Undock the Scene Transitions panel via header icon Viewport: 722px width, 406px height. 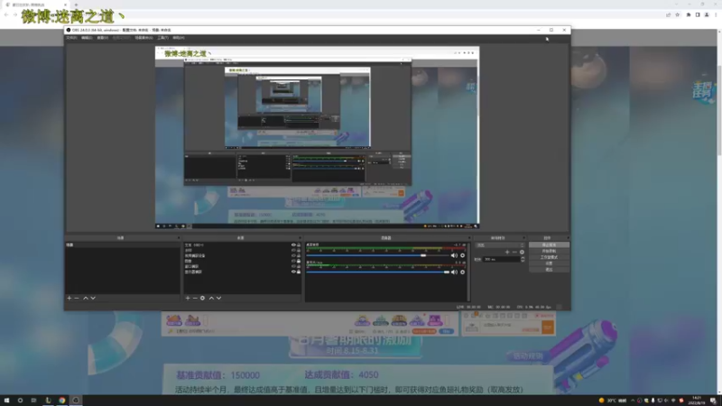[524, 238]
